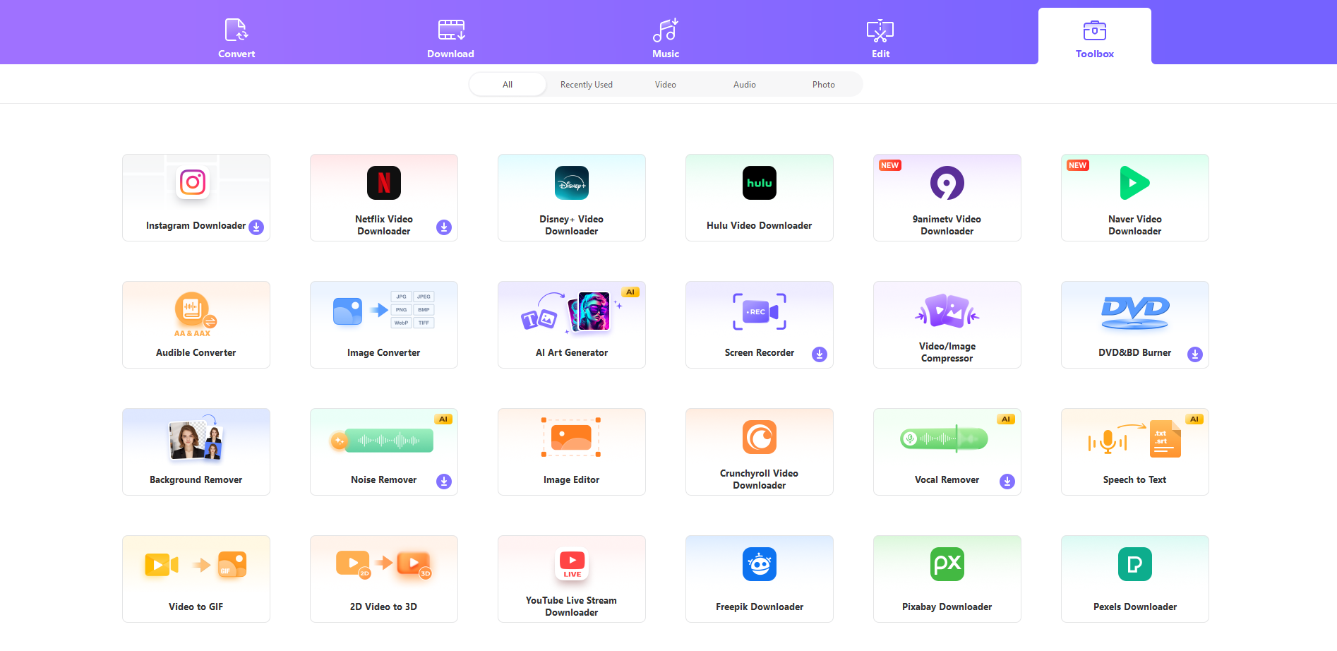Viewport: 1337px width, 651px height.
Task: Click the Noise Remover waveform icon
Action: 382,441
